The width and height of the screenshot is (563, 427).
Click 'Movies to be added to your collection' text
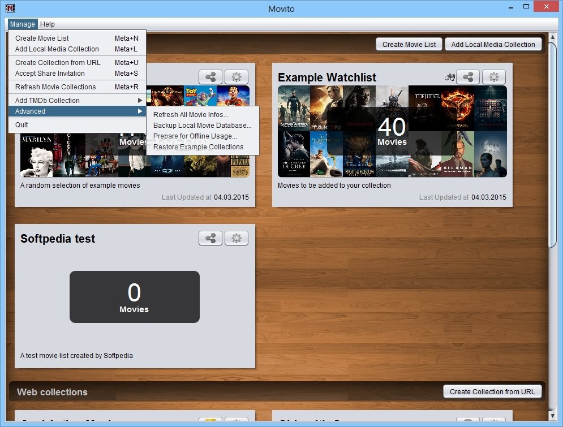(334, 186)
